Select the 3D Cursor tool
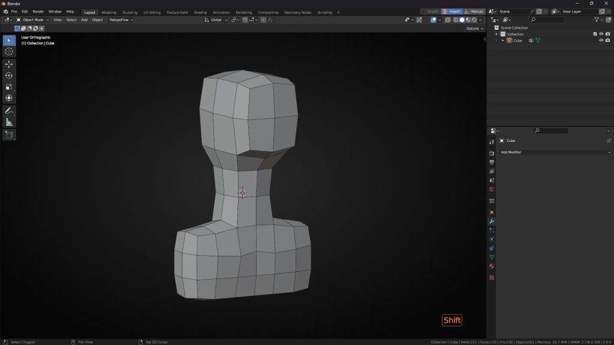This screenshot has height=345, width=614. click(9, 52)
